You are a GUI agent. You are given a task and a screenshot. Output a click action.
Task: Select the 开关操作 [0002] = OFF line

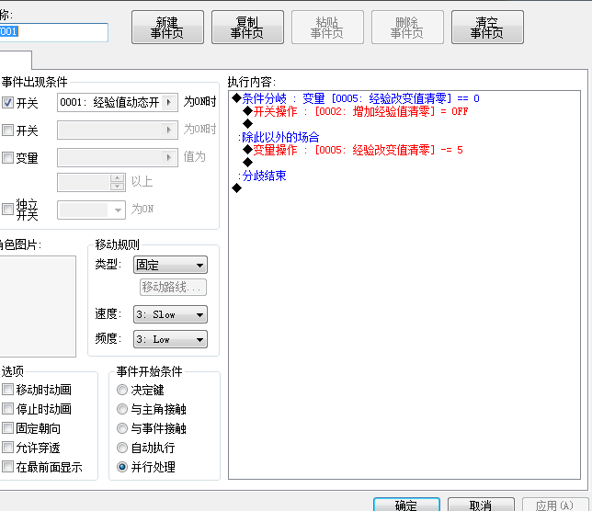pyautogui.click(x=355, y=111)
